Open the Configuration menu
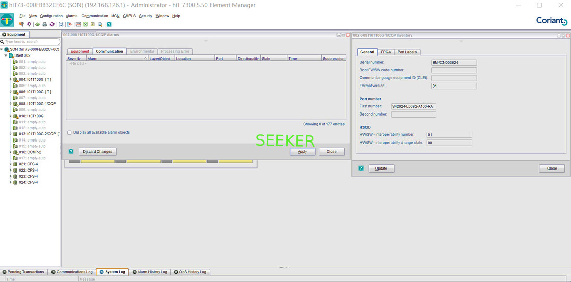 point(51,16)
